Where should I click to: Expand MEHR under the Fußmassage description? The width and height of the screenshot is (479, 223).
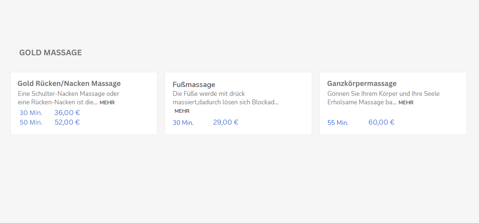[x=182, y=111]
